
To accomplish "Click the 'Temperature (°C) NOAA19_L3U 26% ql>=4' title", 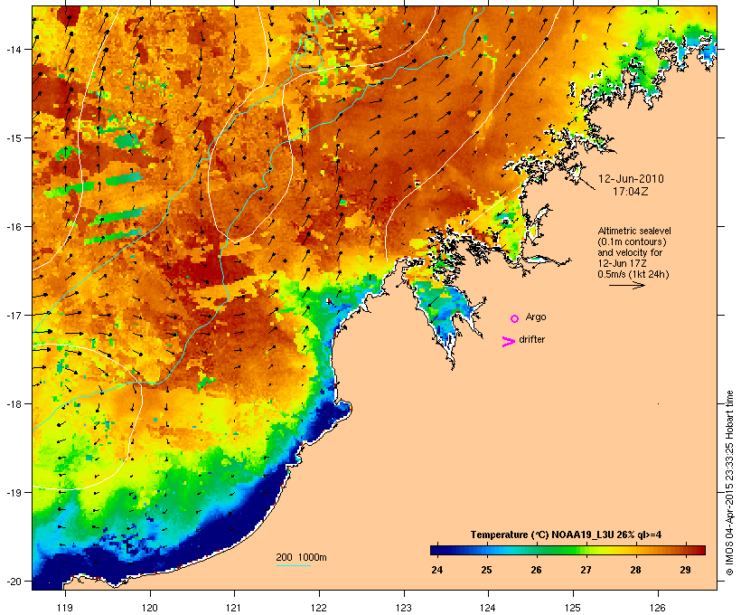I will coord(566,535).
